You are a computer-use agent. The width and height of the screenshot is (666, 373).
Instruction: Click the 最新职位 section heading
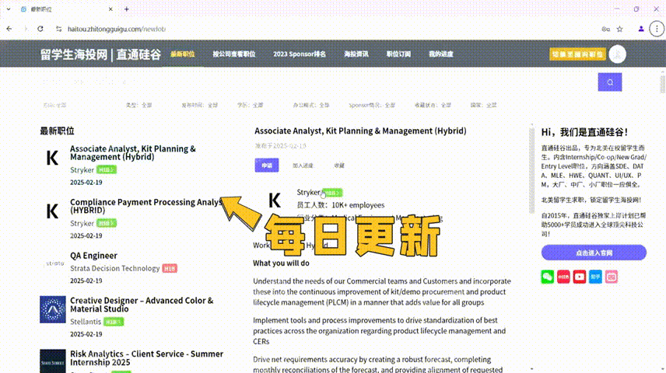coord(57,131)
